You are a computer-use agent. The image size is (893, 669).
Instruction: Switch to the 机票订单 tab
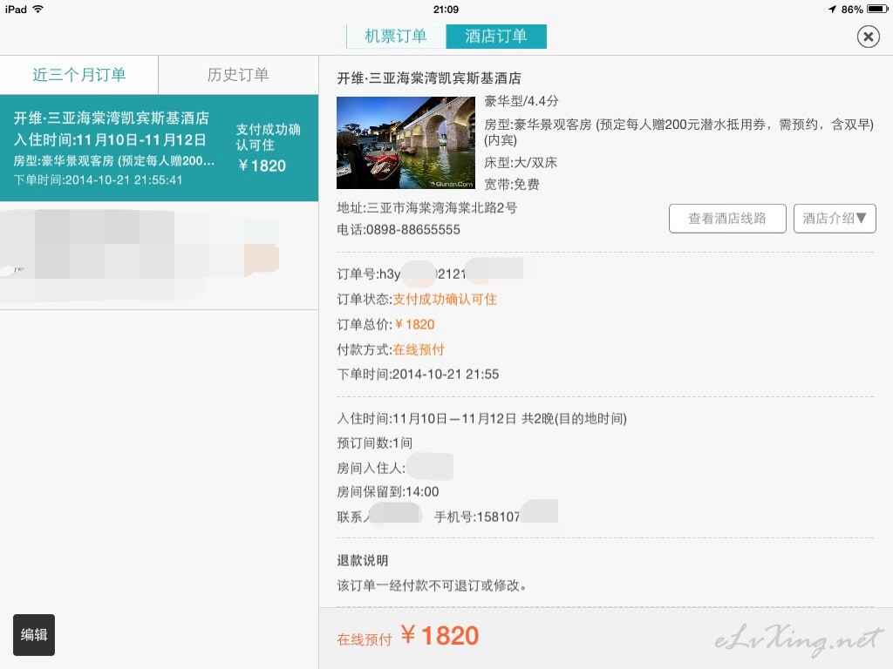pyautogui.click(x=396, y=37)
